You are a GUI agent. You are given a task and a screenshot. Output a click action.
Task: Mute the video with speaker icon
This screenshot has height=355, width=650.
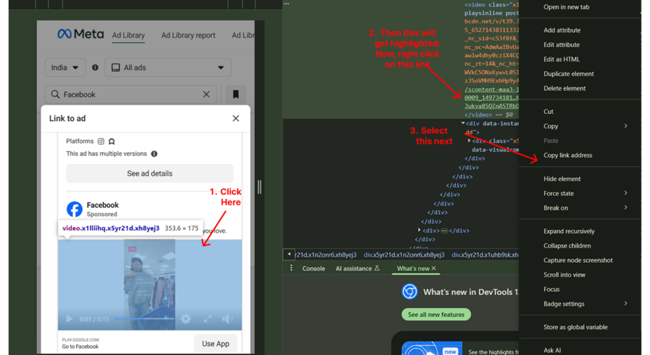pos(227,319)
